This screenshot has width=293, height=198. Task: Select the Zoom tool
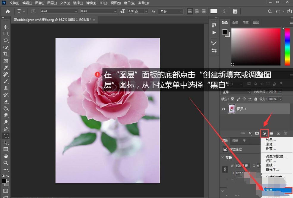pyautogui.click(x=6, y=162)
